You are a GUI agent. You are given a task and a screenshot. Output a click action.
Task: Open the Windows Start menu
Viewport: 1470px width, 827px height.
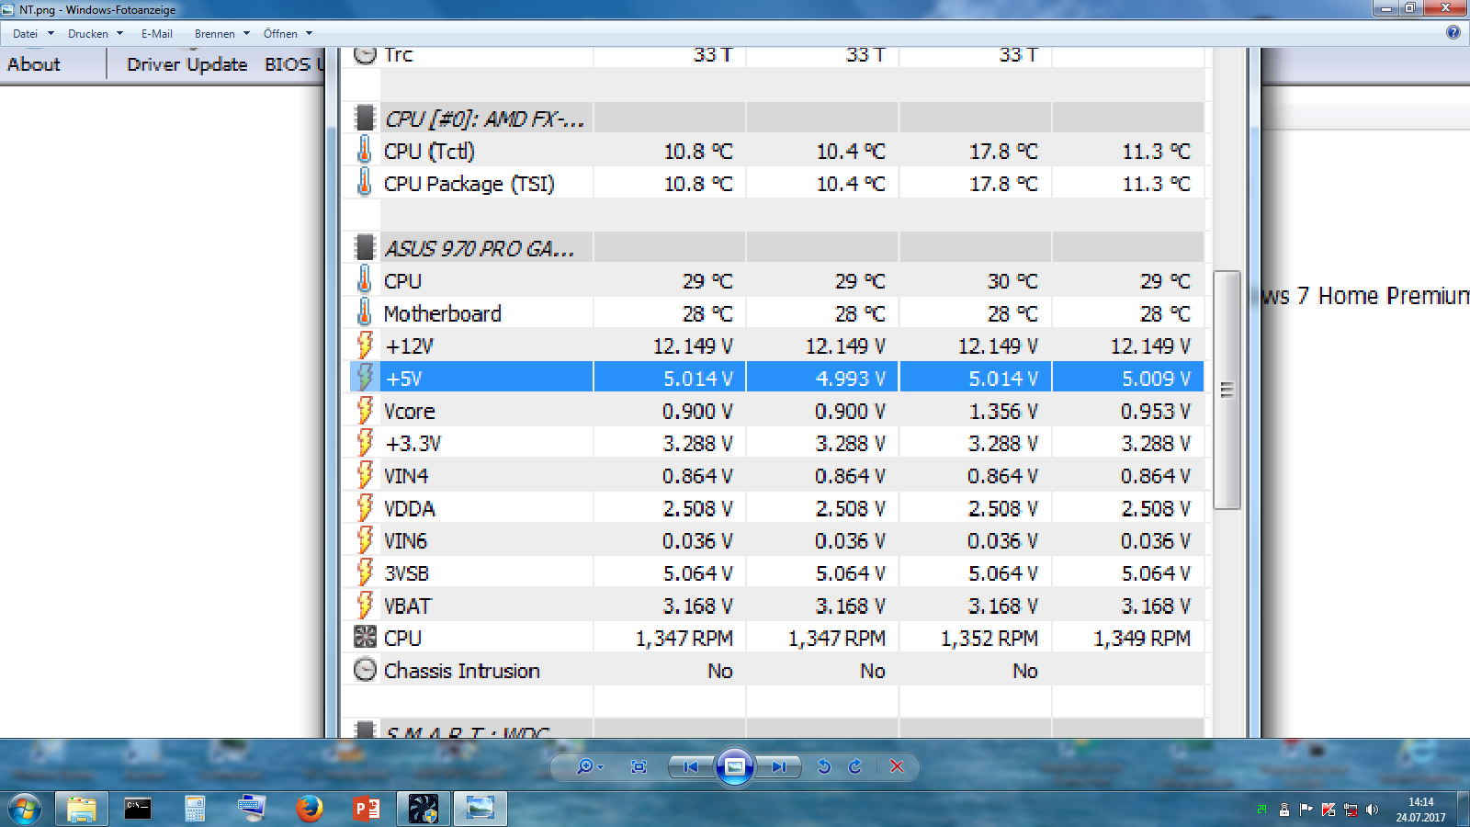(x=25, y=810)
